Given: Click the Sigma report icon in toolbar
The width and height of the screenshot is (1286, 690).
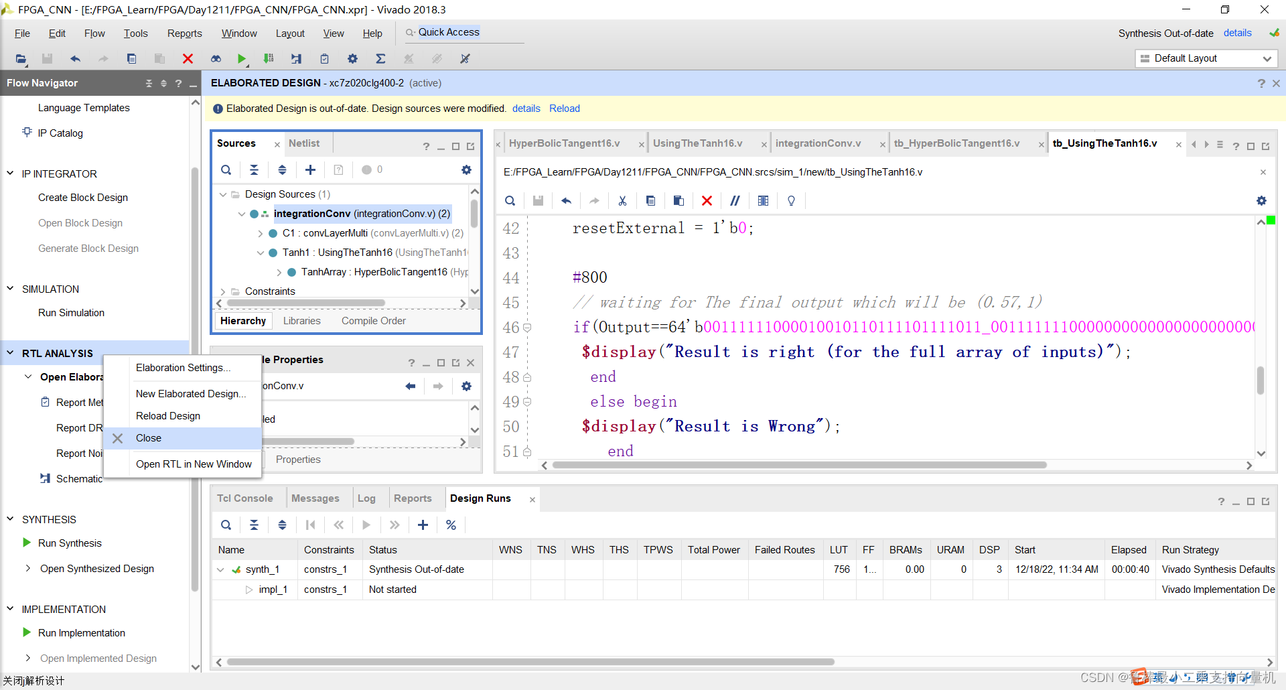Looking at the screenshot, I should (380, 59).
